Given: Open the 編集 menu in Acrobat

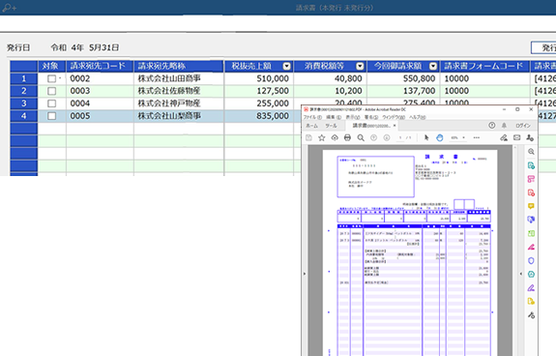Looking at the screenshot, I should 334,117.
